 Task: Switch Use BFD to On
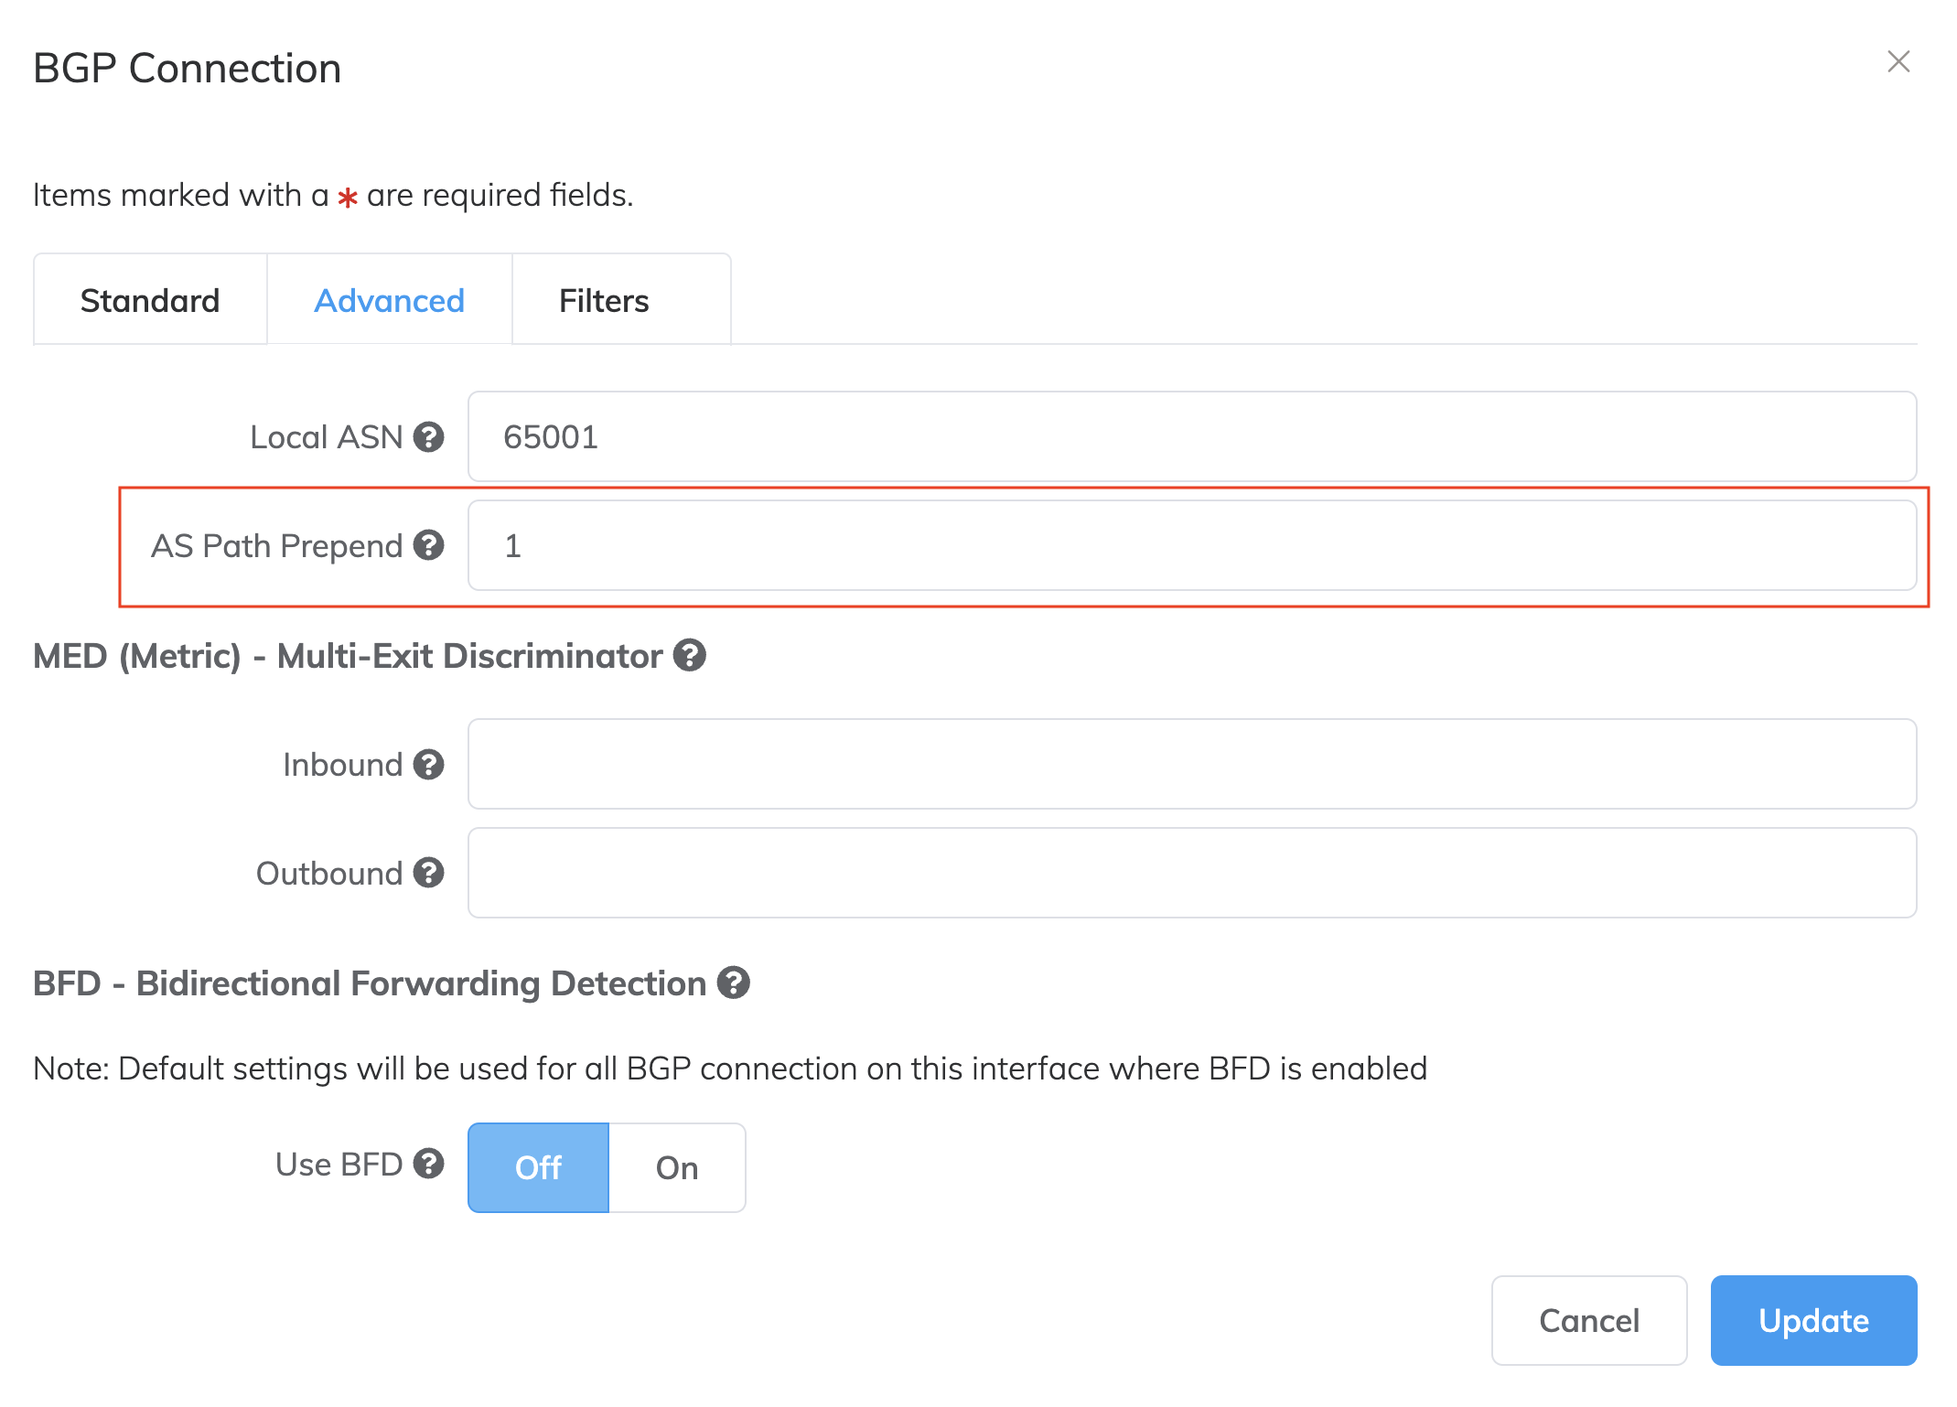(676, 1167)
